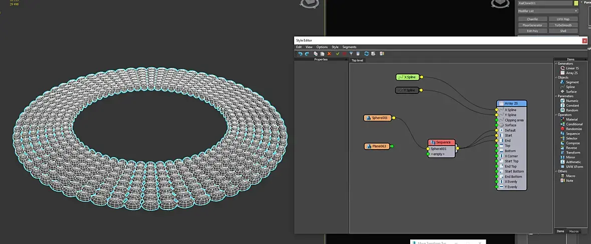Click the refresh arrows toolbar icon
Screen dimensions: 591x244
tap(366, 54)
